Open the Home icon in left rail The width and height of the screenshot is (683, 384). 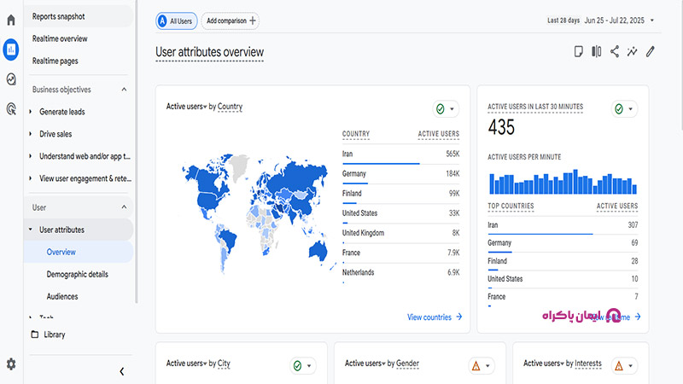click(x=11, y=20)
